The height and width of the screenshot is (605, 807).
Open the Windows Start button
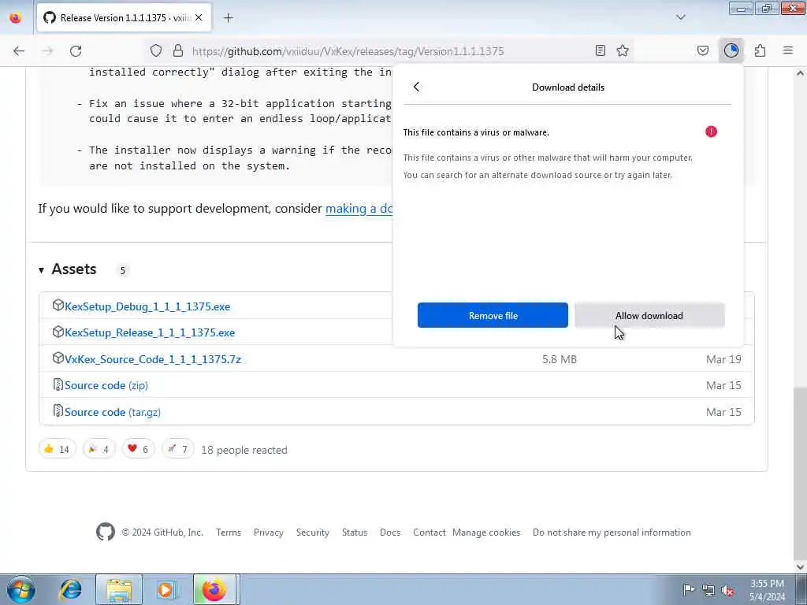(20, 589)
